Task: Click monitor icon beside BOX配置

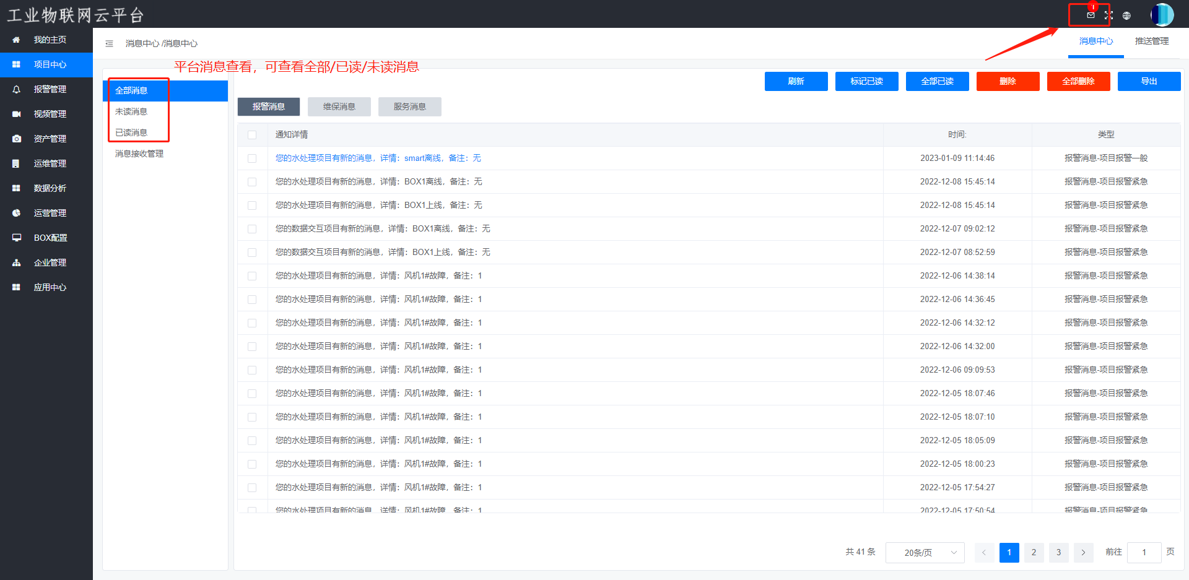Action: (17, 238)
